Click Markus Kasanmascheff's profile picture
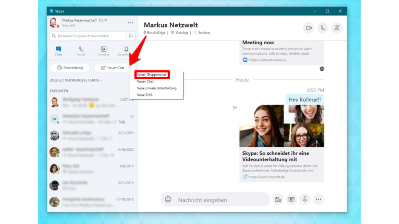Image resolution: width=399 pixels, height=224 pixels. [54, 23]
